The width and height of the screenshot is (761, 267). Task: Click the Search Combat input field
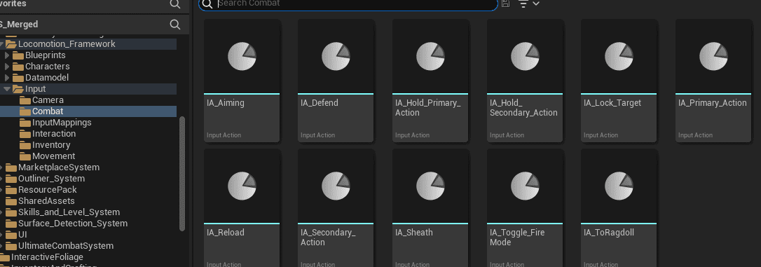348,4
